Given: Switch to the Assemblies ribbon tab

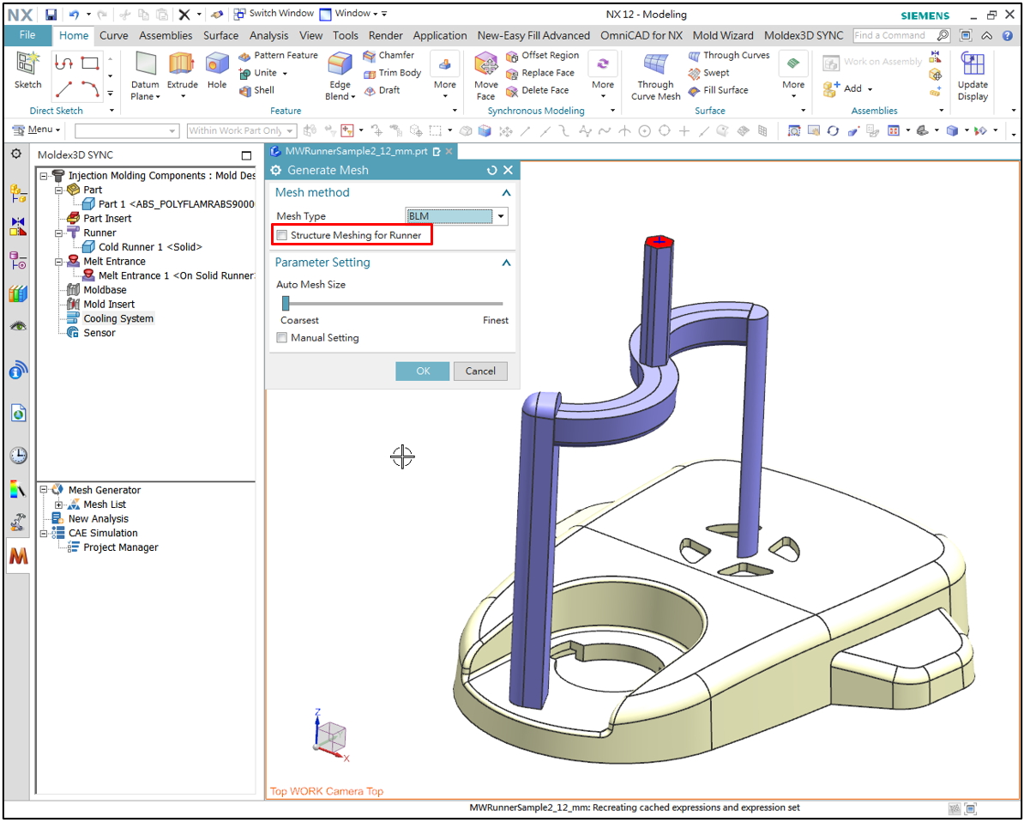Looking at the screenshot, I should coord(166,36).
